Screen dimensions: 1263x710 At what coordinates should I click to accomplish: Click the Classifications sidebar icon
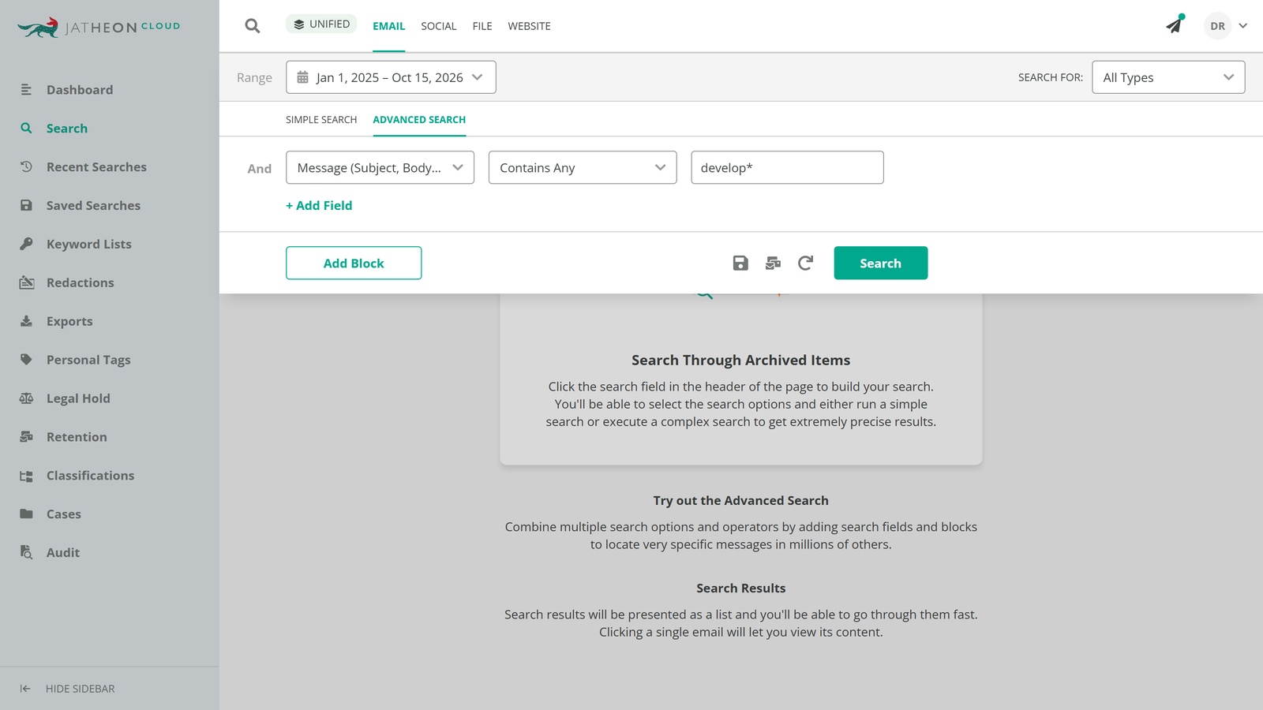(26, 476)
